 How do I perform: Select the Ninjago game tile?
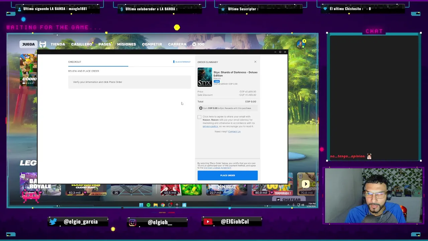tap(226, 189)
